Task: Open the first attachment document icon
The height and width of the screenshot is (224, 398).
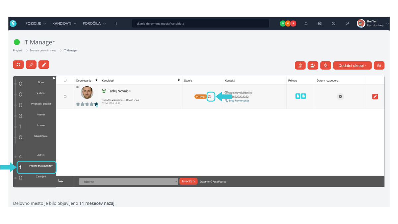Action: pos(298,96)
